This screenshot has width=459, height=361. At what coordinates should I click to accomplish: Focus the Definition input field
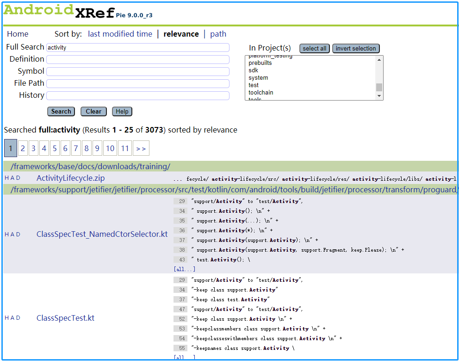(137, 59)
